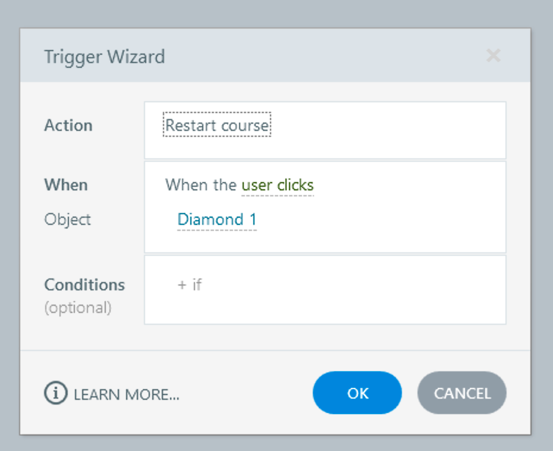The height and width of the screenshot is (451, 553).
Task: Pick a different object than Diamond 1
Action: (x=217, y=220)
